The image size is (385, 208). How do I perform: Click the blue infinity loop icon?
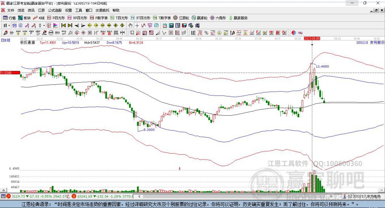pos(300,33)
